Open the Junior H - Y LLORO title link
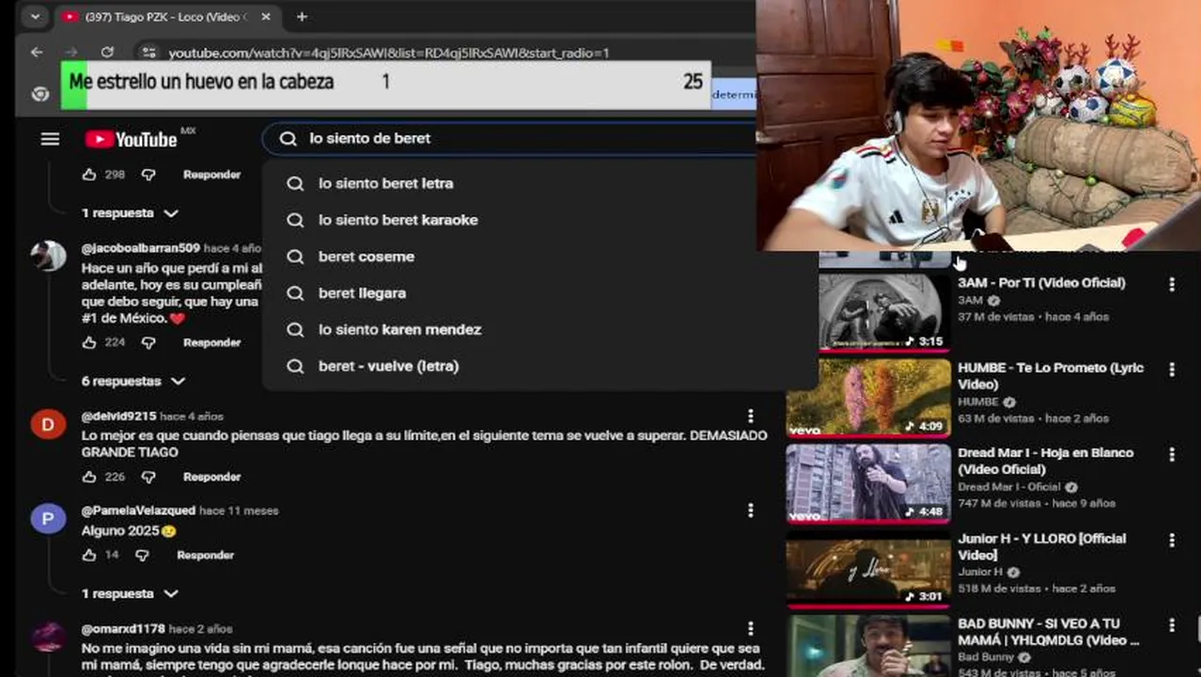 pyautogui.click(x=1043, y=547)
